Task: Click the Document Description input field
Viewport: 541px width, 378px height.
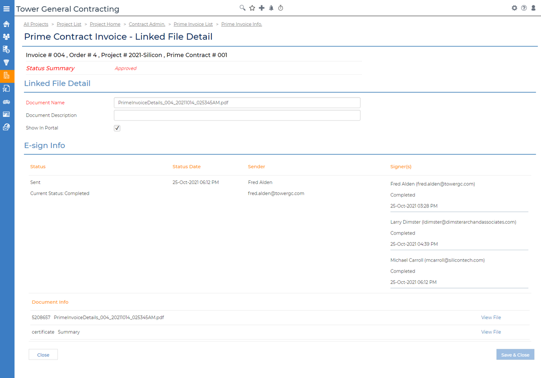Action: (237, 115)
